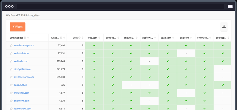
Task: Click the empty petflow cell for webiodir.com
Action: (149, 61)
